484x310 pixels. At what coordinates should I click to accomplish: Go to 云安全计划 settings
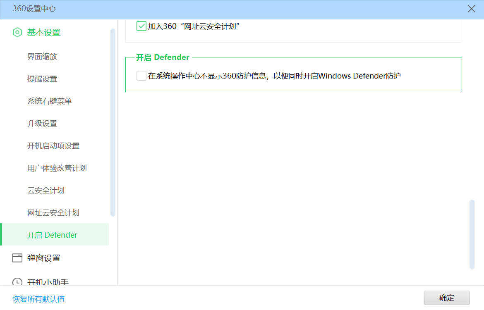[x=46, y=190]
